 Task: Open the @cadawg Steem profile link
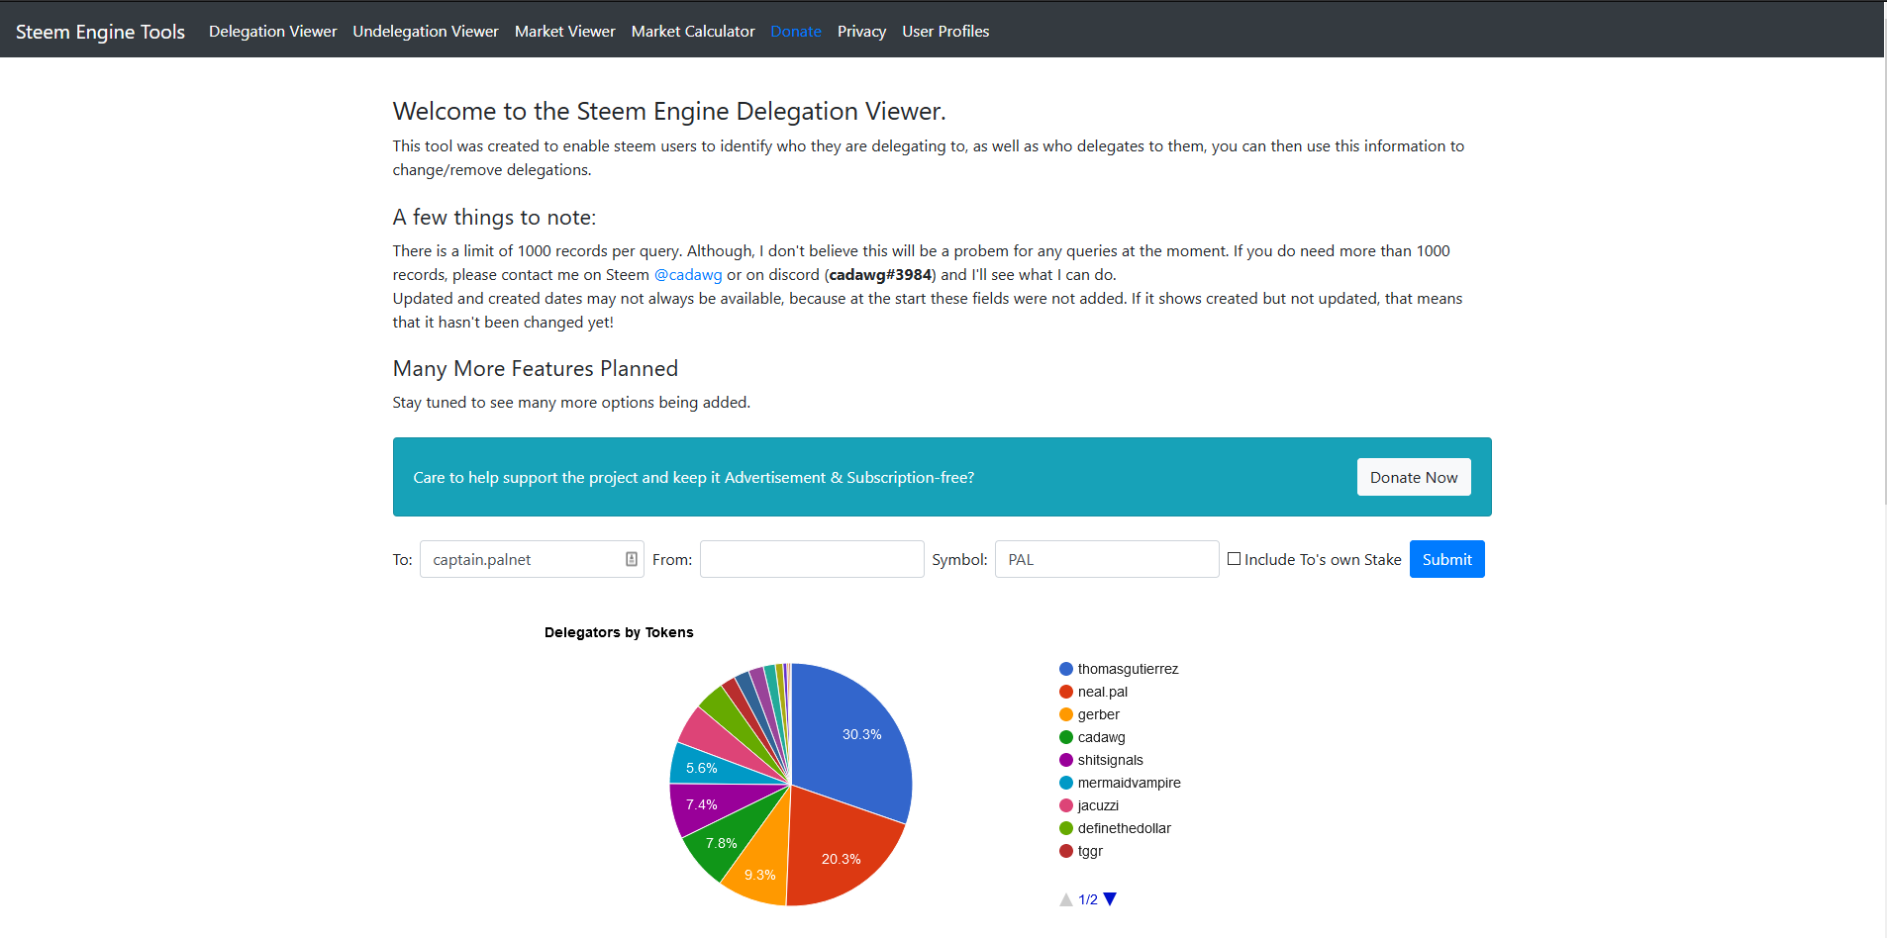(x=688, y=275)
